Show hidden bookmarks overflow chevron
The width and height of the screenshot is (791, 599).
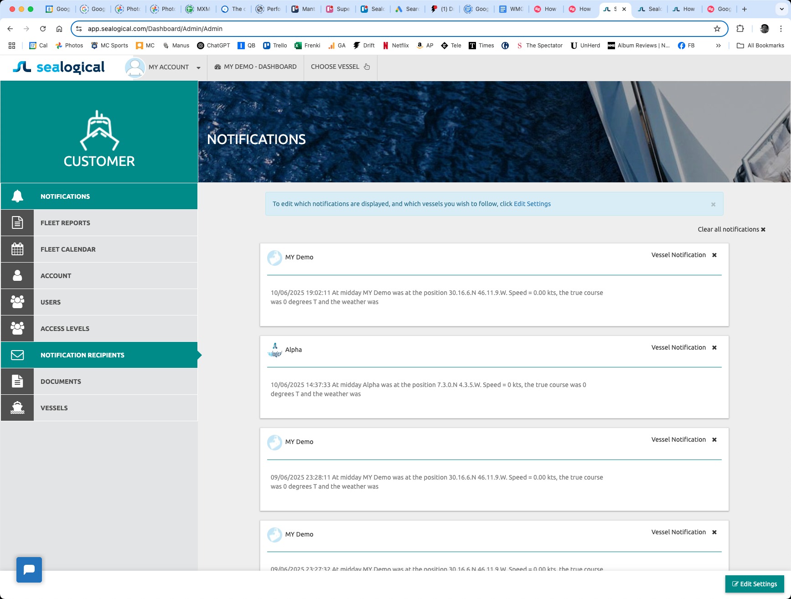point(719,46)
